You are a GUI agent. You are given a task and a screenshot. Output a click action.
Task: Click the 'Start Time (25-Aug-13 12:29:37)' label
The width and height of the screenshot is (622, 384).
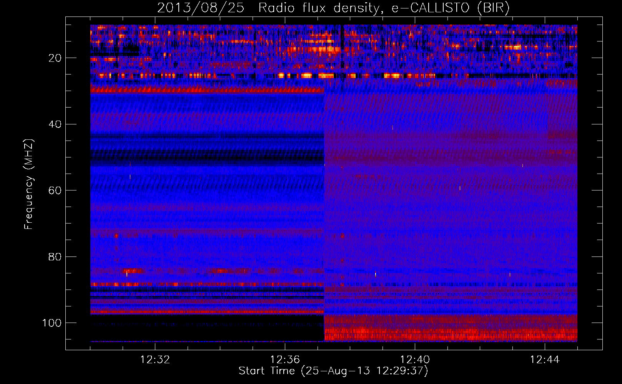tap(333, 371)
